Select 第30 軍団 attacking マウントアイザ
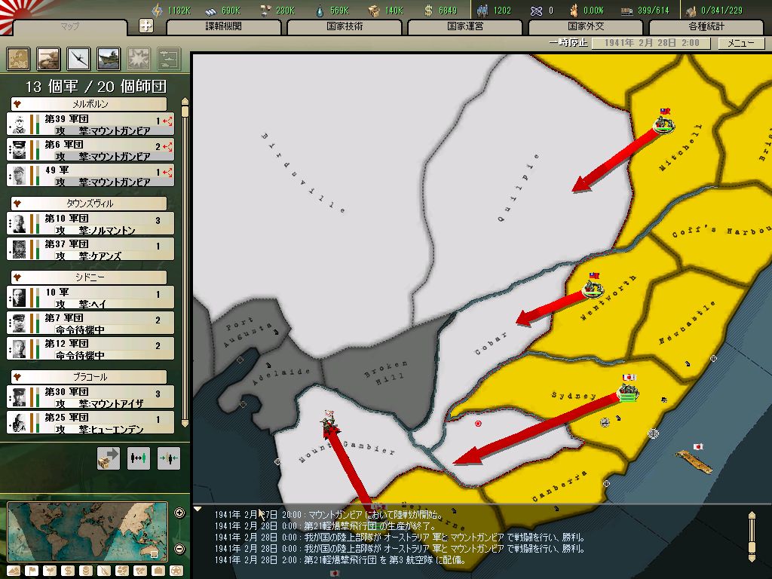 point(90,397)
